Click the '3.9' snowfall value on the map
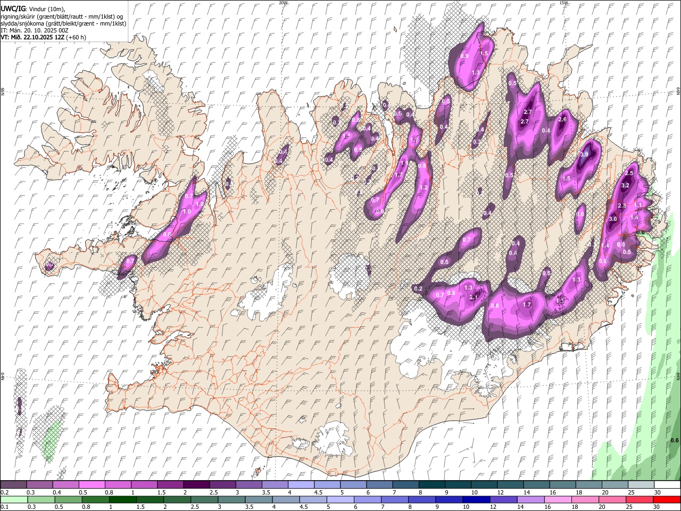681x511 pixels. [584, 154]
